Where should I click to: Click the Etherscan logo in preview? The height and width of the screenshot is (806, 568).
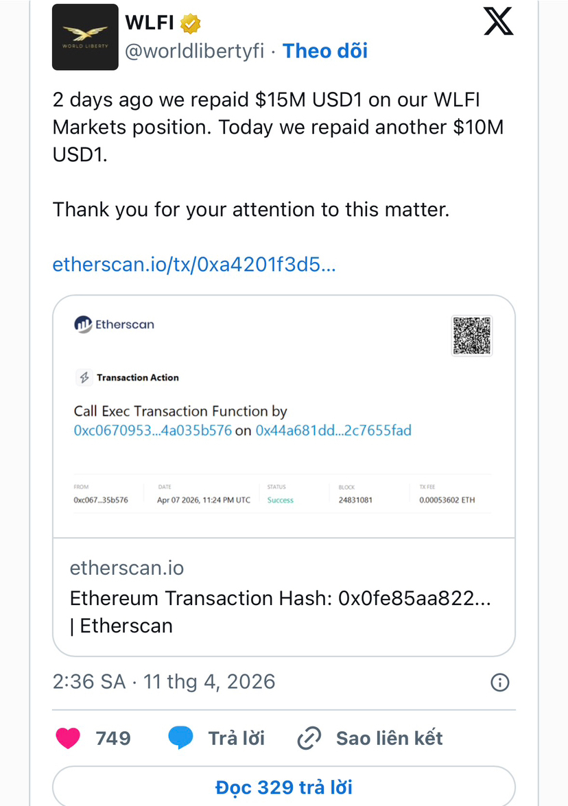pyautogui.click(x=115, y=324)
